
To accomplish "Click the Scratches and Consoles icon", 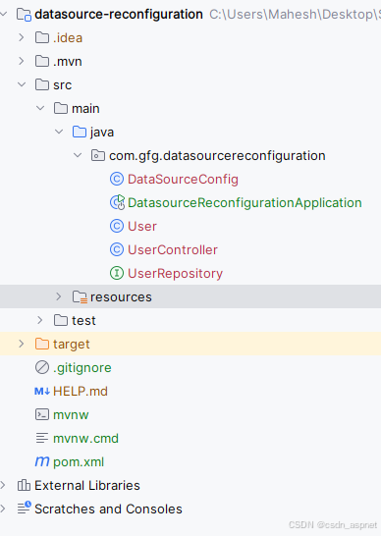I will [24, 509].
